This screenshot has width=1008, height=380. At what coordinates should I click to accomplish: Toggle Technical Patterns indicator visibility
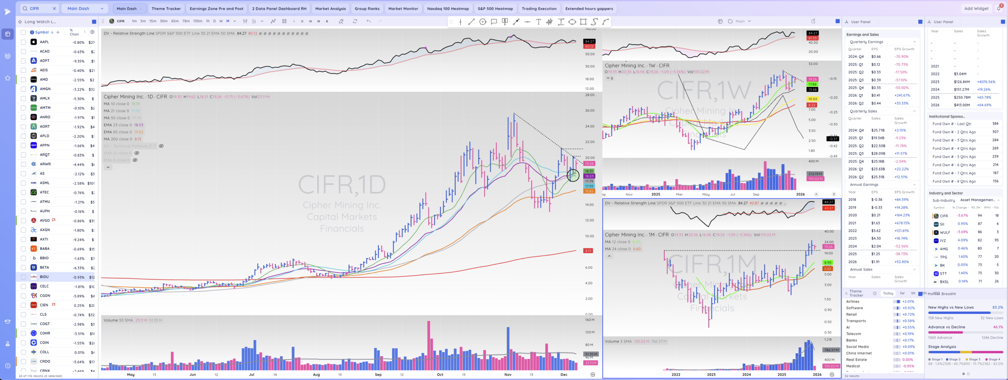pyautogui.click(x=161, y=146)
